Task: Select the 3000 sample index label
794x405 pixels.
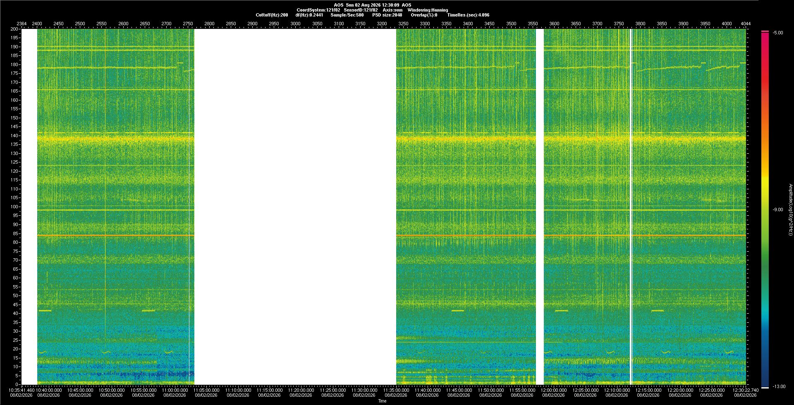Action: tap(295, 24)
